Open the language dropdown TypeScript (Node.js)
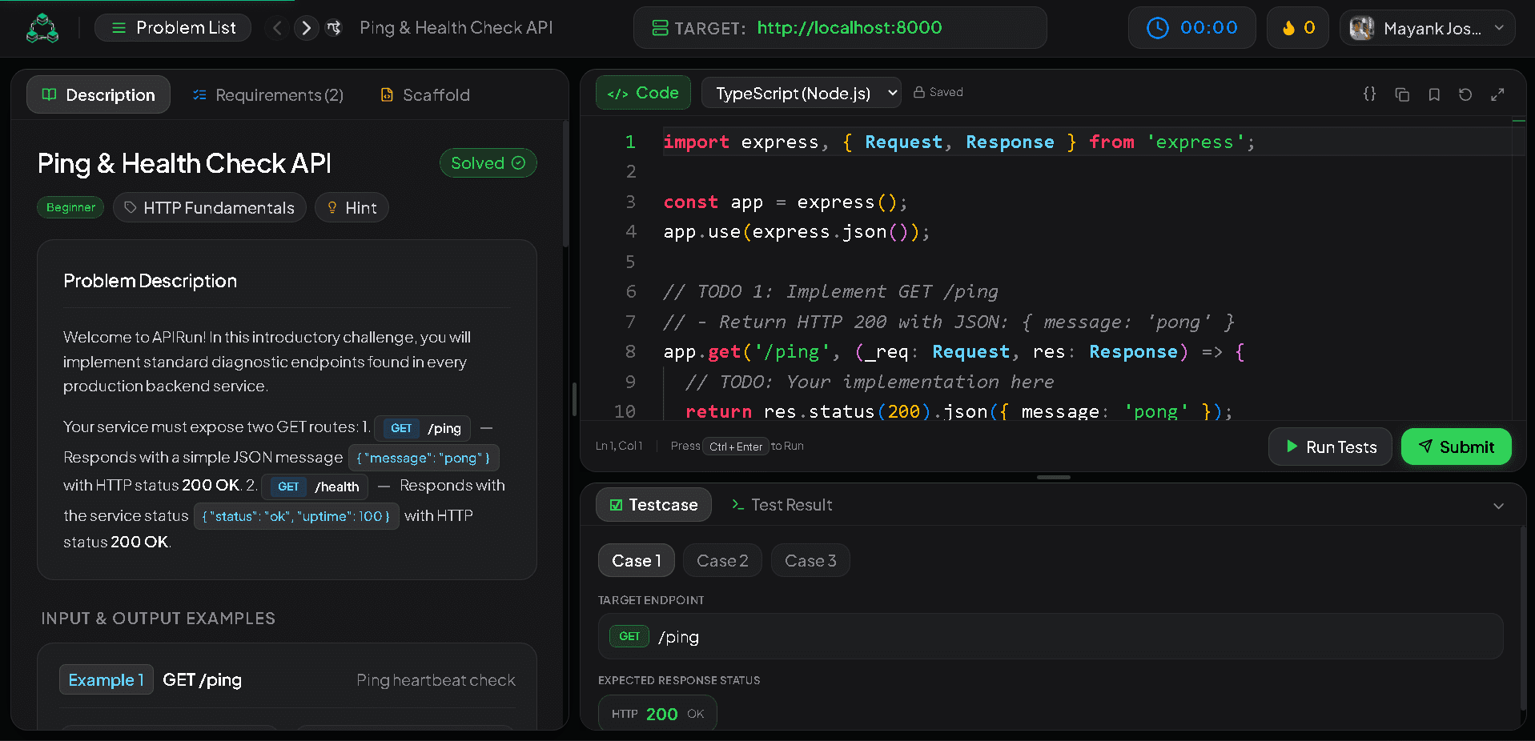 pyautogui.click(x=802, y=93)
